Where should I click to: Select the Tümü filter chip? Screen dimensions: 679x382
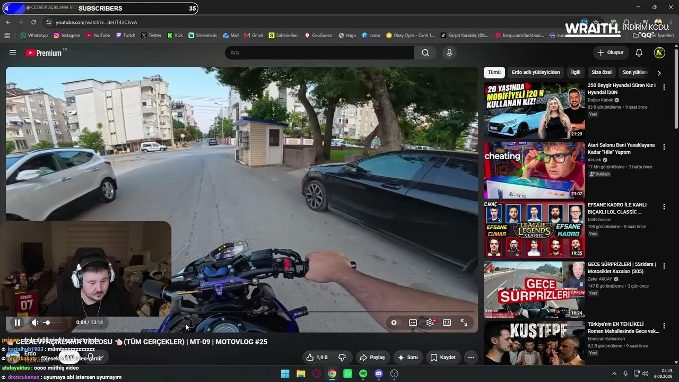point(494,72)
